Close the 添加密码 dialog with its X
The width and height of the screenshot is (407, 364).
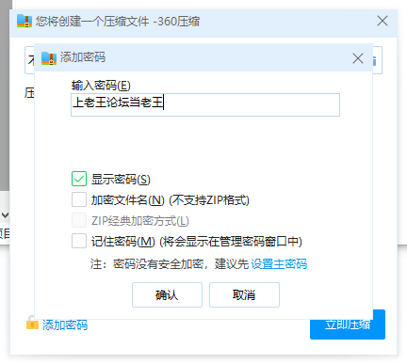(x=358, y=58)
